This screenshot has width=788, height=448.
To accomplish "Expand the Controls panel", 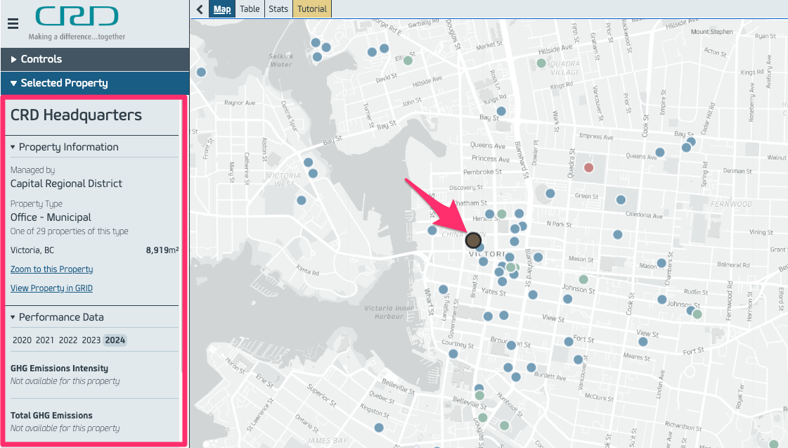I will point(41,59).
